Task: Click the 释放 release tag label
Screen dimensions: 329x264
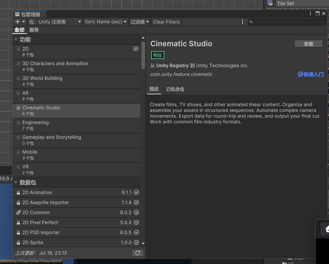Action: [158, 55]
